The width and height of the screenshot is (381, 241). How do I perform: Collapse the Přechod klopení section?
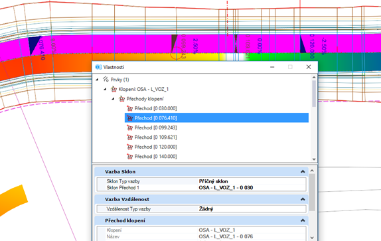point(303,220)
